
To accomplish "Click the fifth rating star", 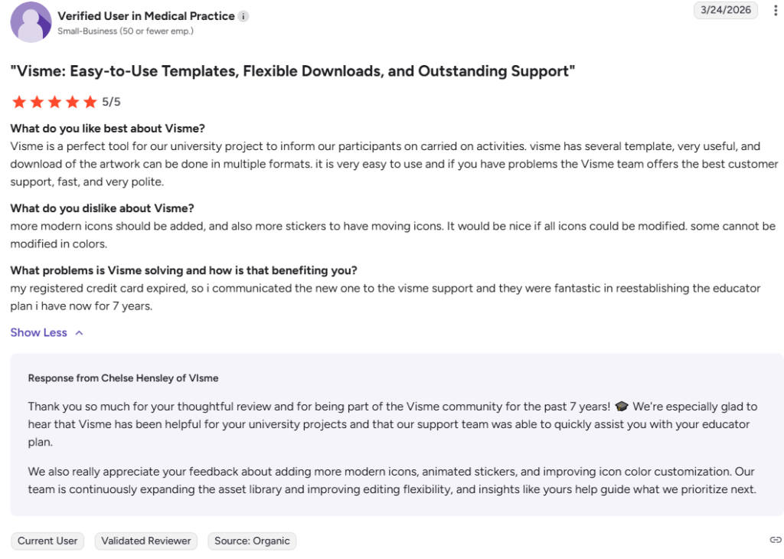I will (x=90, y=102).
